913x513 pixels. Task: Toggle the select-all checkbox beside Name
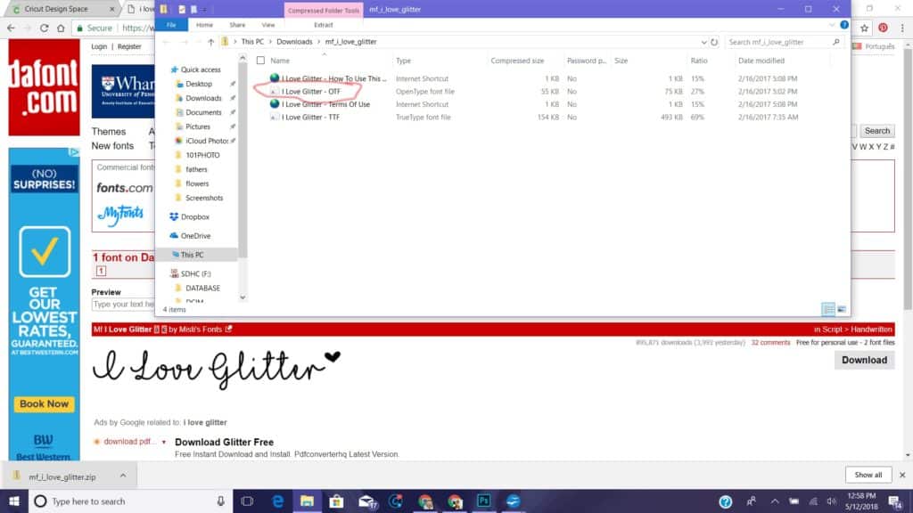pos(260,61)
